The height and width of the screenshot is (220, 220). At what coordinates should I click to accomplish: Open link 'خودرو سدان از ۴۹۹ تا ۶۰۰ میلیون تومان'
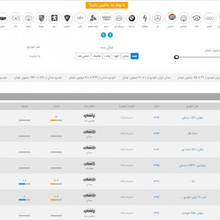tap(92, 77)
